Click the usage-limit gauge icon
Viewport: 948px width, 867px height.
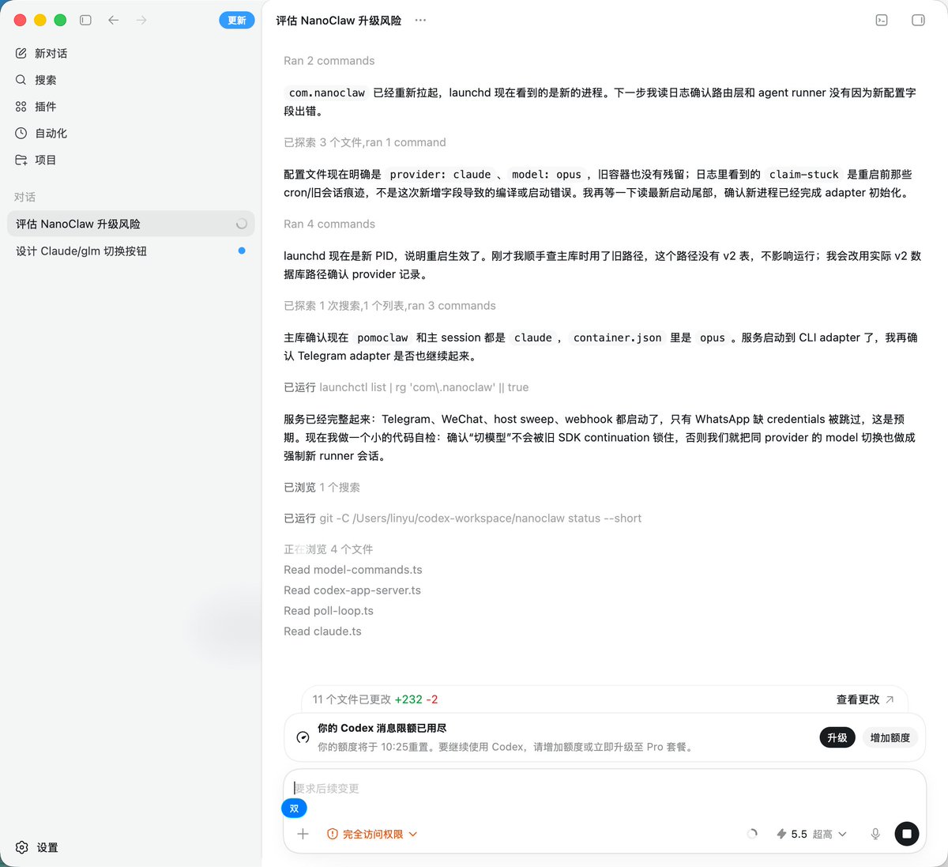(303, 737)
